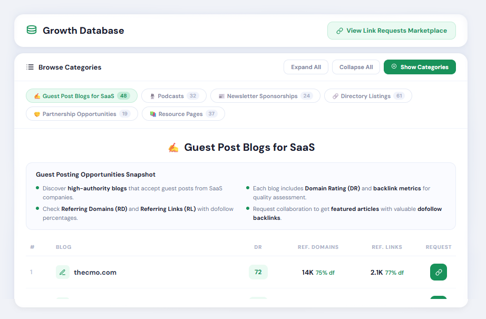This screenshot has height=319, width=486.
Task: Click the chain icon in the Marketplace button
Action: pos(339,31)
